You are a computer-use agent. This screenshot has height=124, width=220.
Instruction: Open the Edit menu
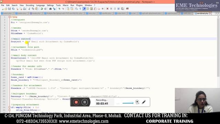[8, 6]
